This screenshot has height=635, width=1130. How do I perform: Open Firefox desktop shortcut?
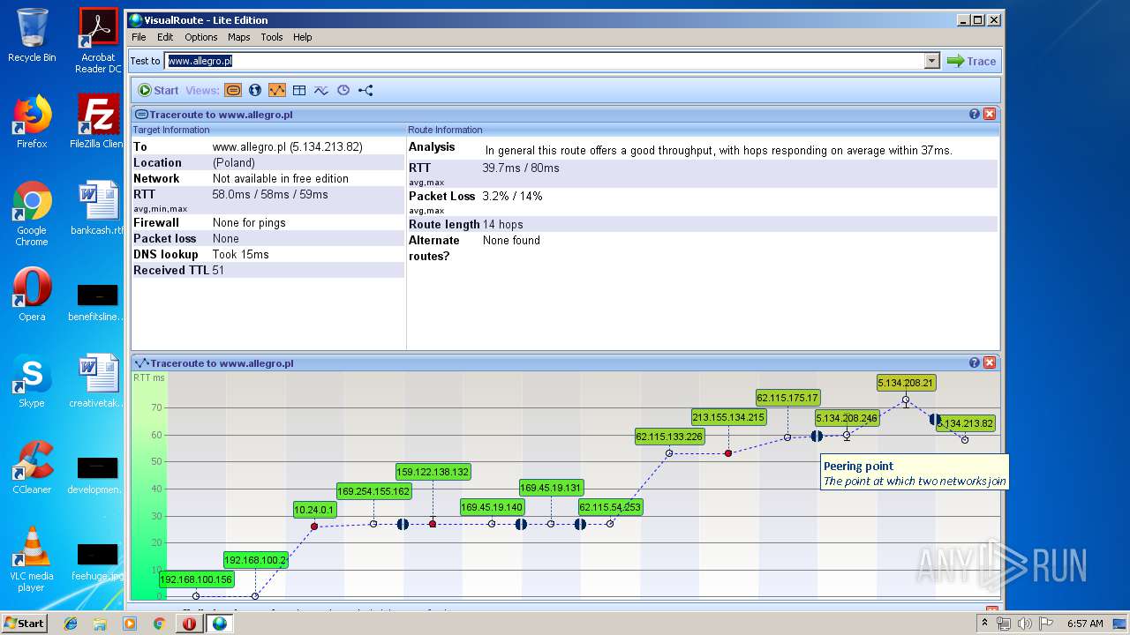32,122
